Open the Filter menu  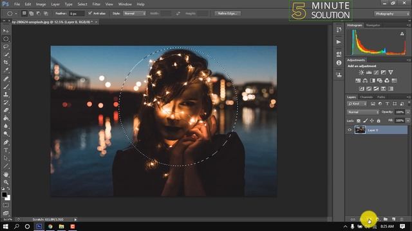coord(97,4)
